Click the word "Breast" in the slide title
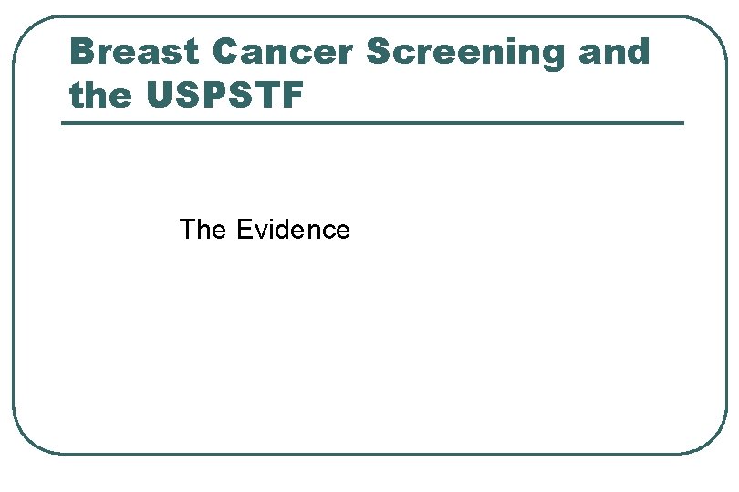 pos(135,52)
